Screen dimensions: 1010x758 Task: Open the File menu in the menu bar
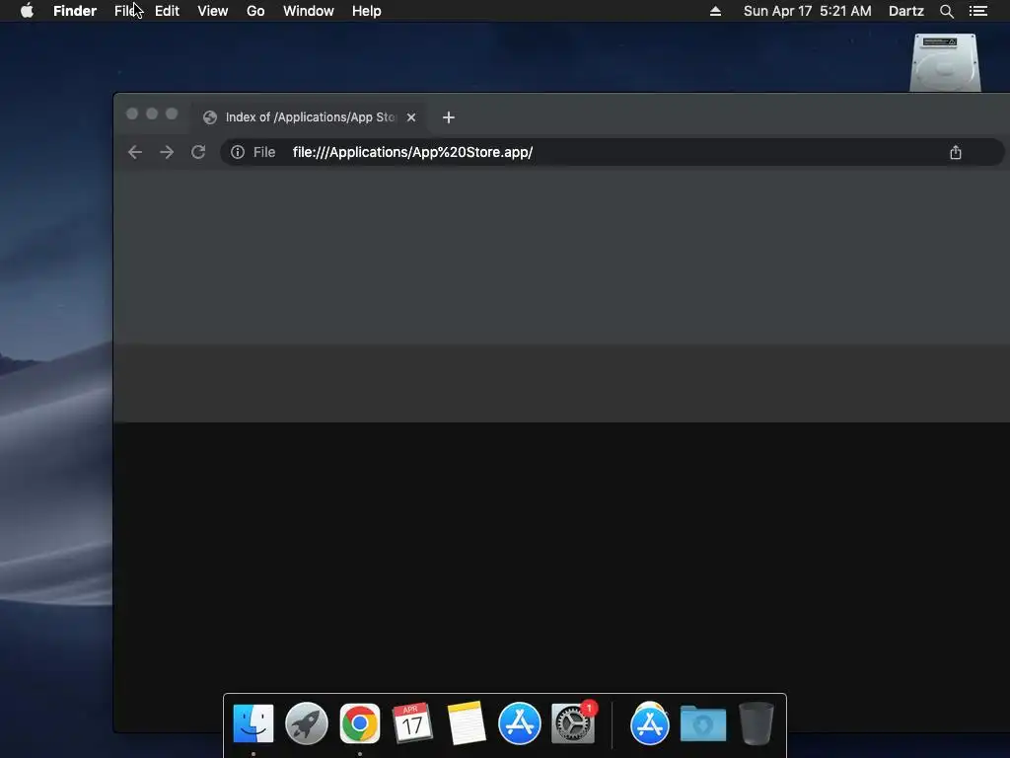coord(125,11)
